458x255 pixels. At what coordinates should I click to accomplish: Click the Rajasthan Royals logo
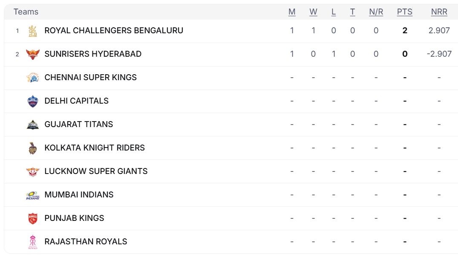(32, 242)
